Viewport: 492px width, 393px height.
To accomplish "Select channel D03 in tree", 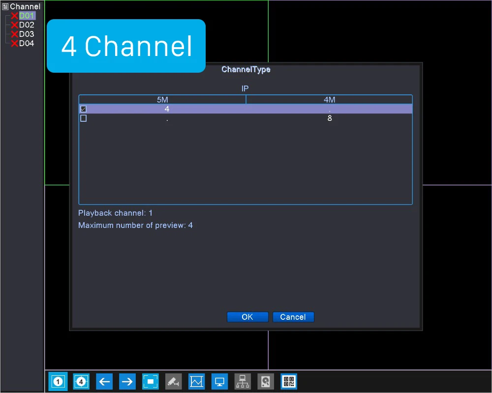I will click(x=27, y=34).
